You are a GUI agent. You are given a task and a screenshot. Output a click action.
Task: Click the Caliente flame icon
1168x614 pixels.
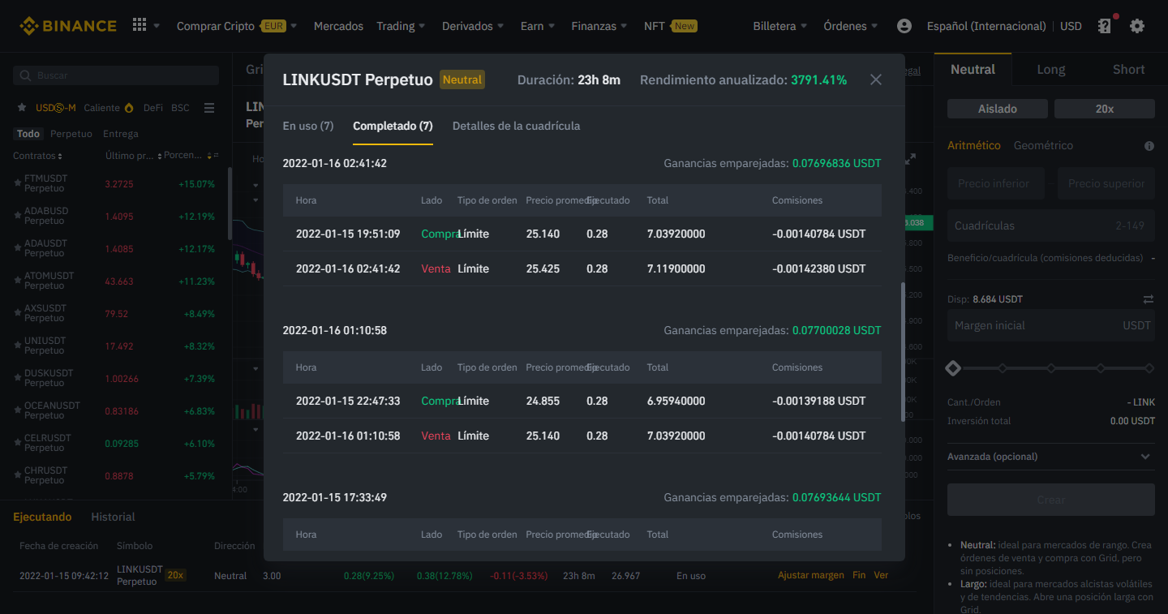[127, 108]
